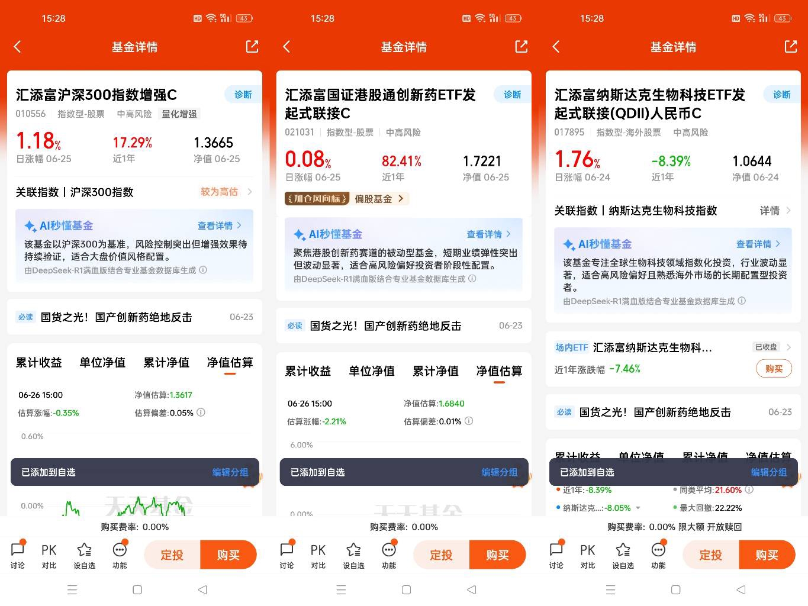The image size is (808, 606).
Task: Open 诊断 for 纳斯达克生物科技ETF fund
Action: click(x=781, y=95)
